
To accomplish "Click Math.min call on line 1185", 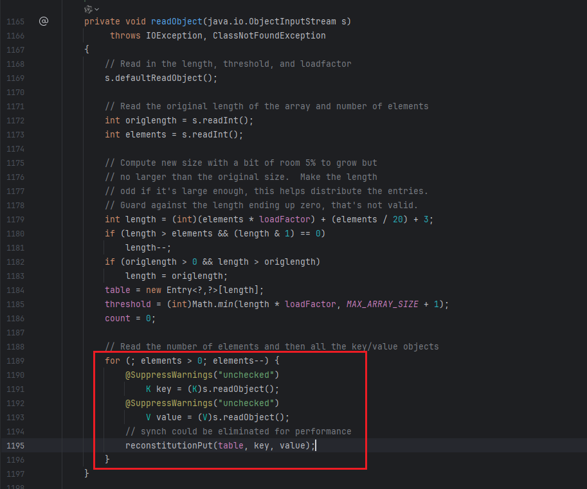I will [213, 304].
